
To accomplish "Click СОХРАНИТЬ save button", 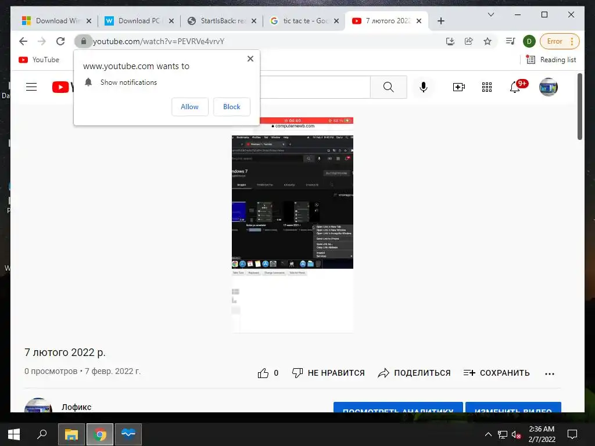I will pyautogui.click(x=496, y=373).
